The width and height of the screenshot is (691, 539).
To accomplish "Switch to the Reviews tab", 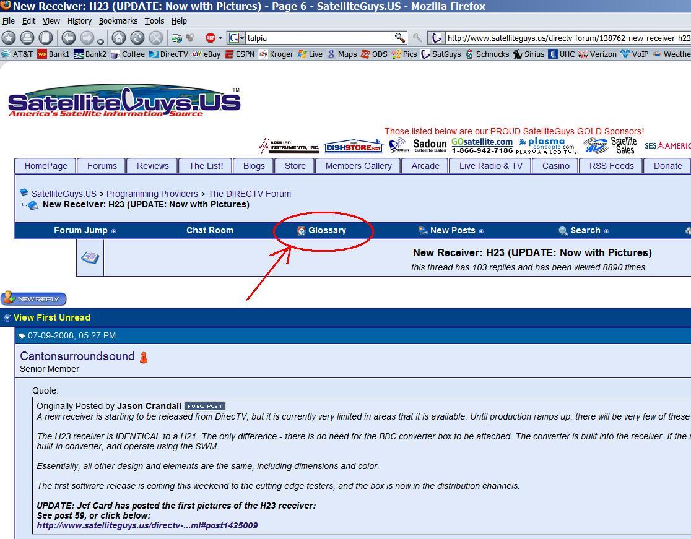I will pyautogui.click(x=152, y=166).
